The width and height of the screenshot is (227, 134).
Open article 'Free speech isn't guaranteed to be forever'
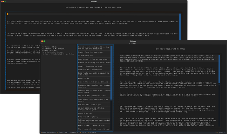[94, 100]
